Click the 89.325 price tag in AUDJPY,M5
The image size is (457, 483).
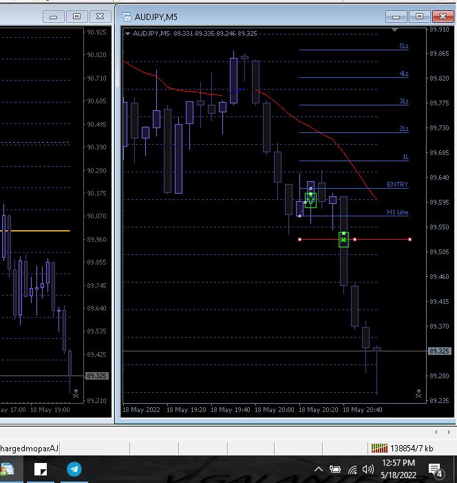pyautogui.click(x=440, y=351)
